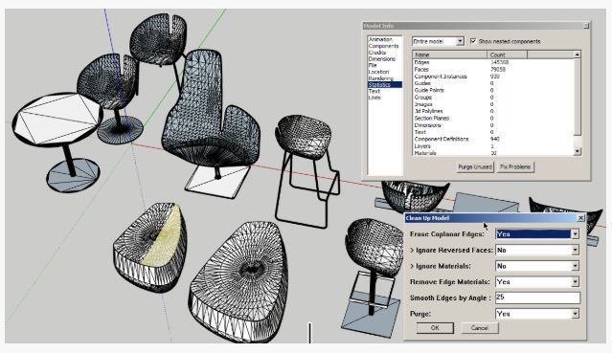Sort statistics by the Count column header
Viewport: 612px width, 353px height.
(507, 55)
